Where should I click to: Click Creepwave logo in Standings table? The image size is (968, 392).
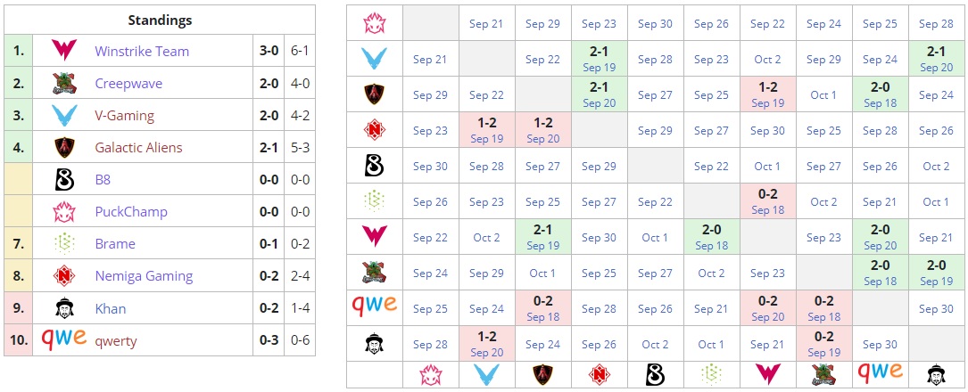click(63, 84)
